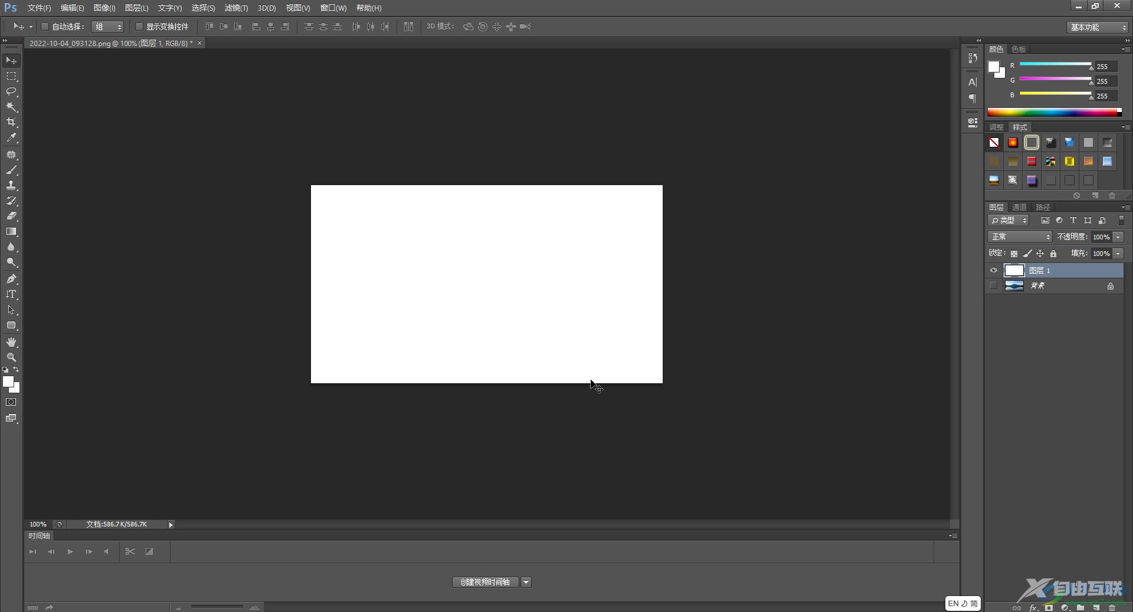Switch to the 通道 tab
Screen dimensions: 1133x612
(1019, 208)
